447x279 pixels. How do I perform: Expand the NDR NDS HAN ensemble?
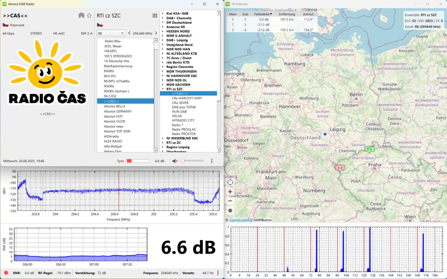[163, 49]
